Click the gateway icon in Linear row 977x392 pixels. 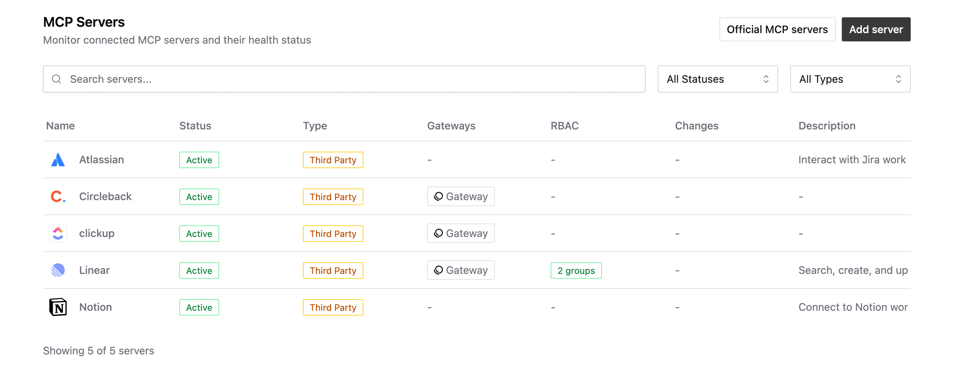[438, 270]
